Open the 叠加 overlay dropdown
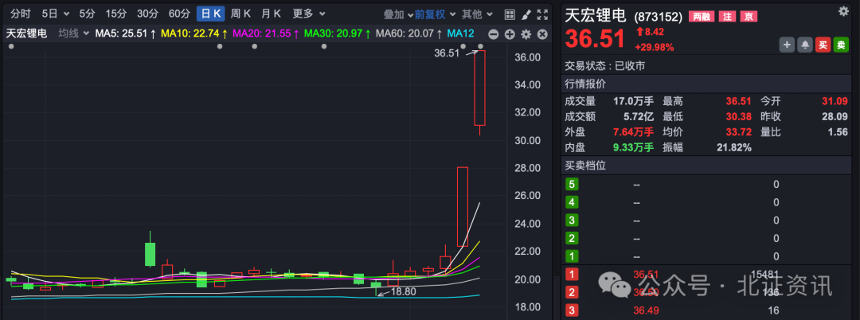This screenshot has width=860, height=320. pos(397,14)
